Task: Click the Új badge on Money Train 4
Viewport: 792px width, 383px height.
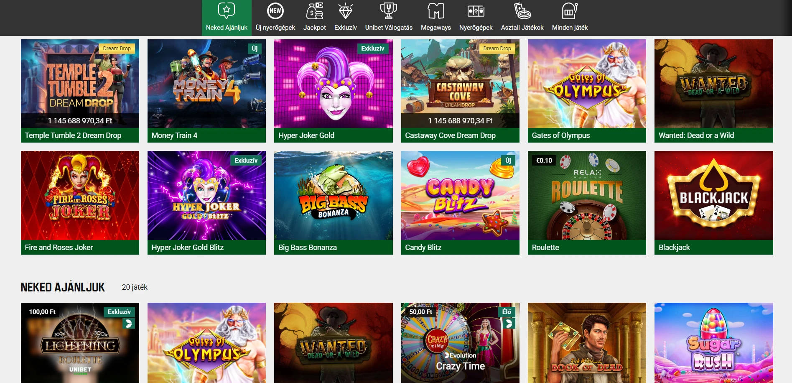Action: pyautogui.click(x=254, y=49)
